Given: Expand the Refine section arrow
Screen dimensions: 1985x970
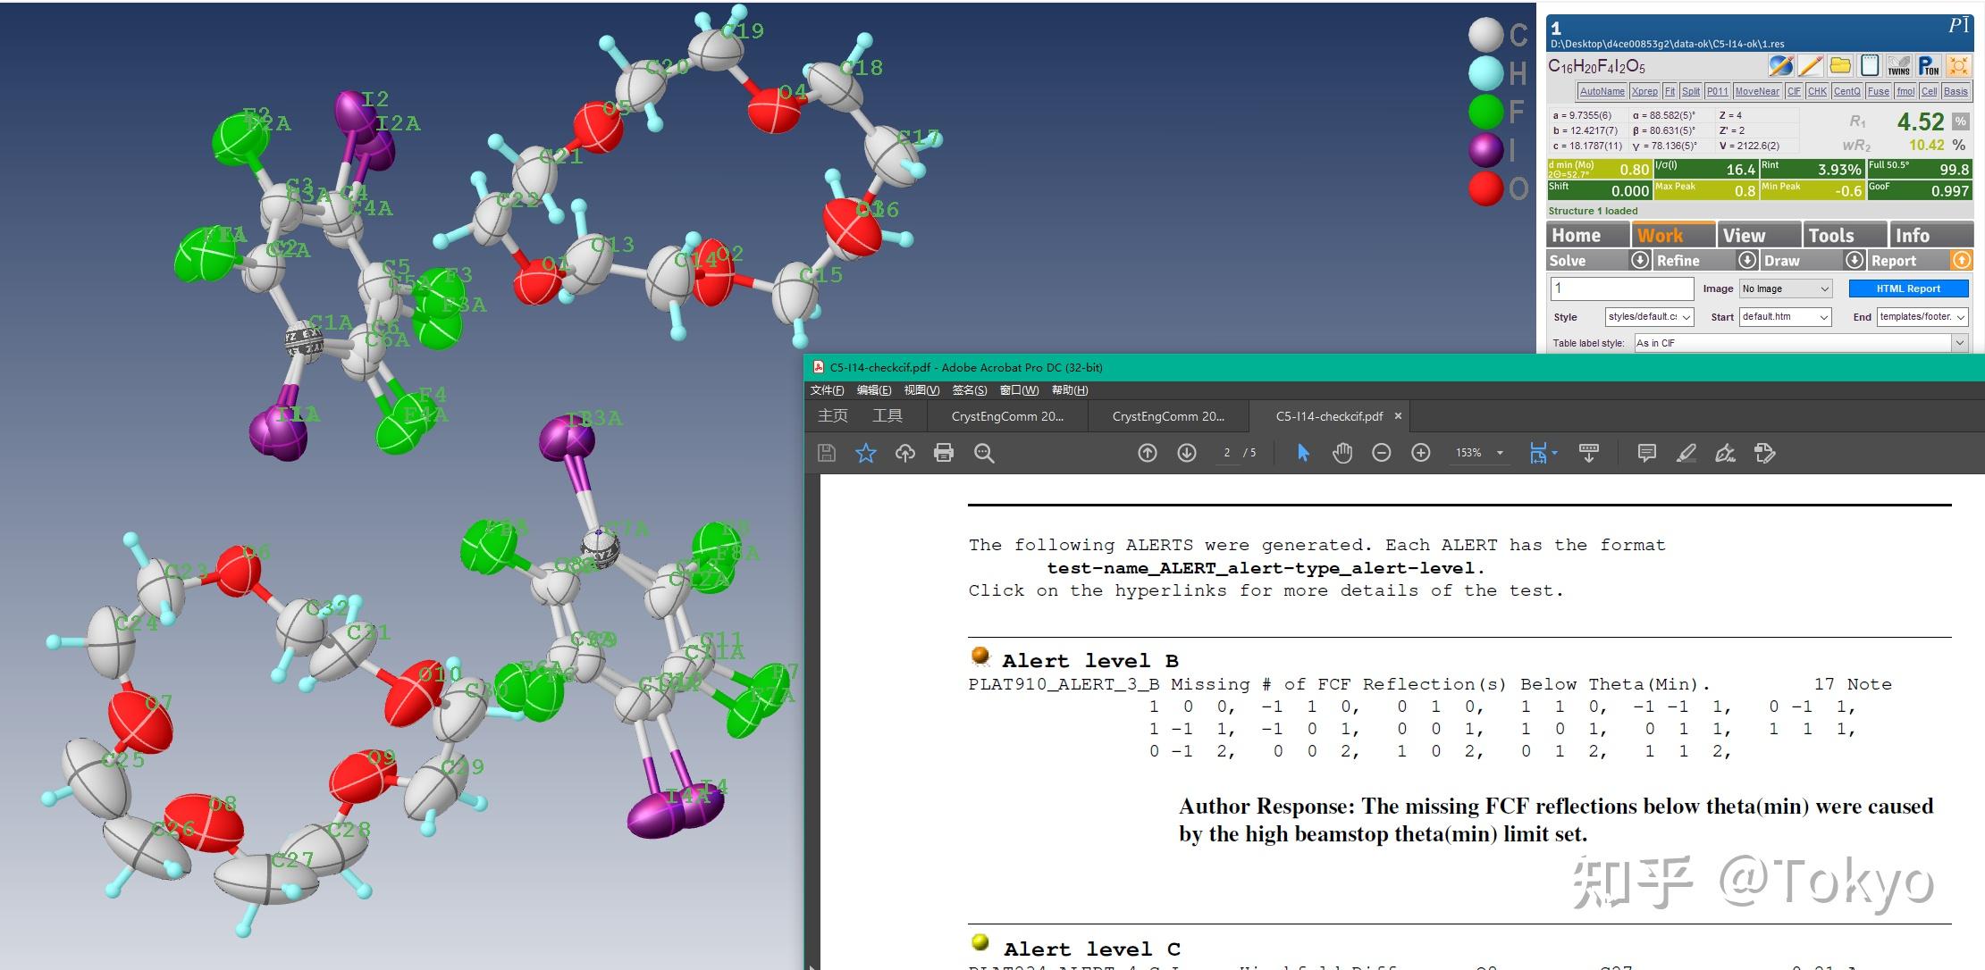Looking at the screenshot, I should pos(1747,260).
